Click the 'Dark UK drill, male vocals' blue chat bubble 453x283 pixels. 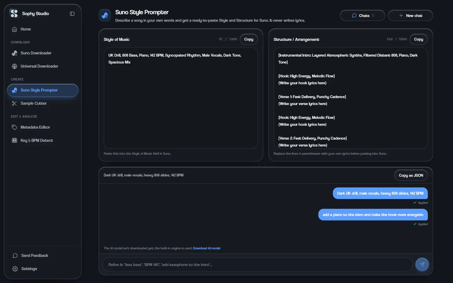380,193
